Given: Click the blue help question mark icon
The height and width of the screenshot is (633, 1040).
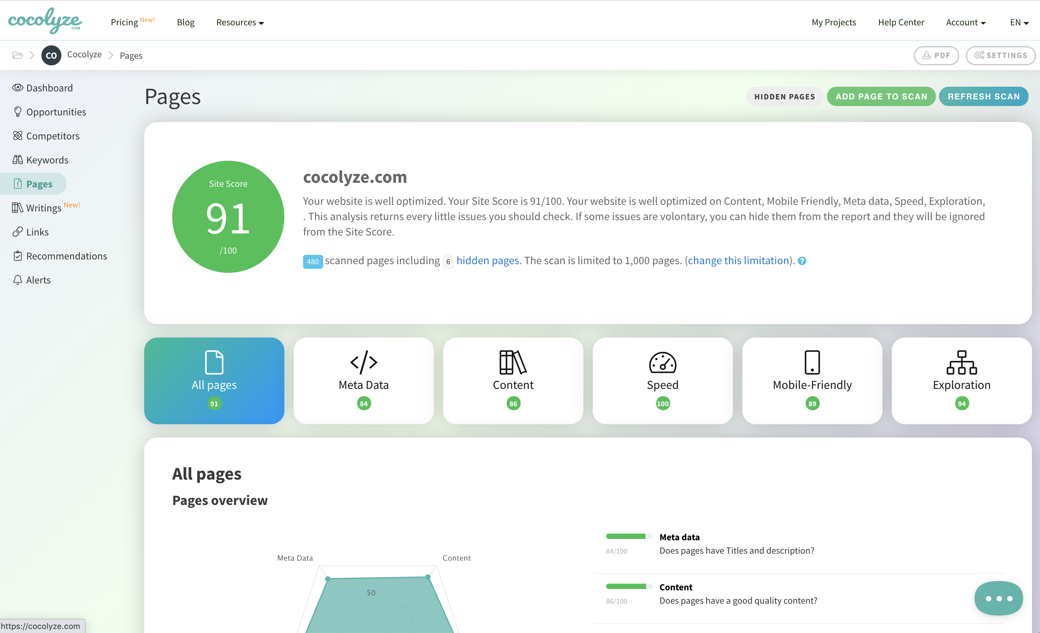Looking at the screenshot, I should (x=802, y=261).
